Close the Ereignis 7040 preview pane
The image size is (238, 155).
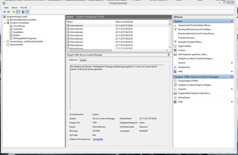[169, 55]
